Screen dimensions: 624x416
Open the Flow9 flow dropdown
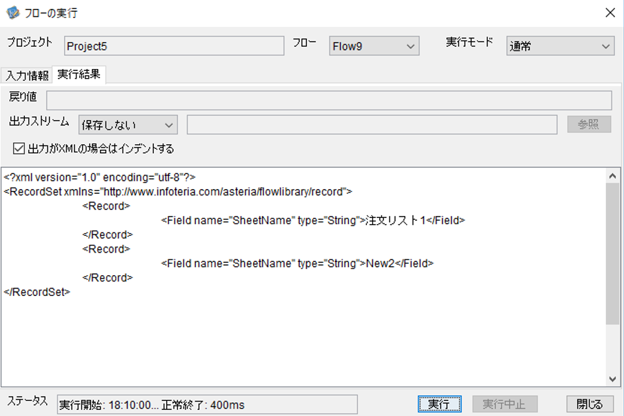pos(374,46)
